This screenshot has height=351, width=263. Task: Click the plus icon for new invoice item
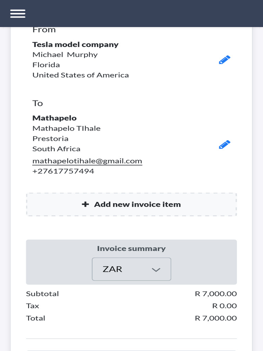(85, 204)
